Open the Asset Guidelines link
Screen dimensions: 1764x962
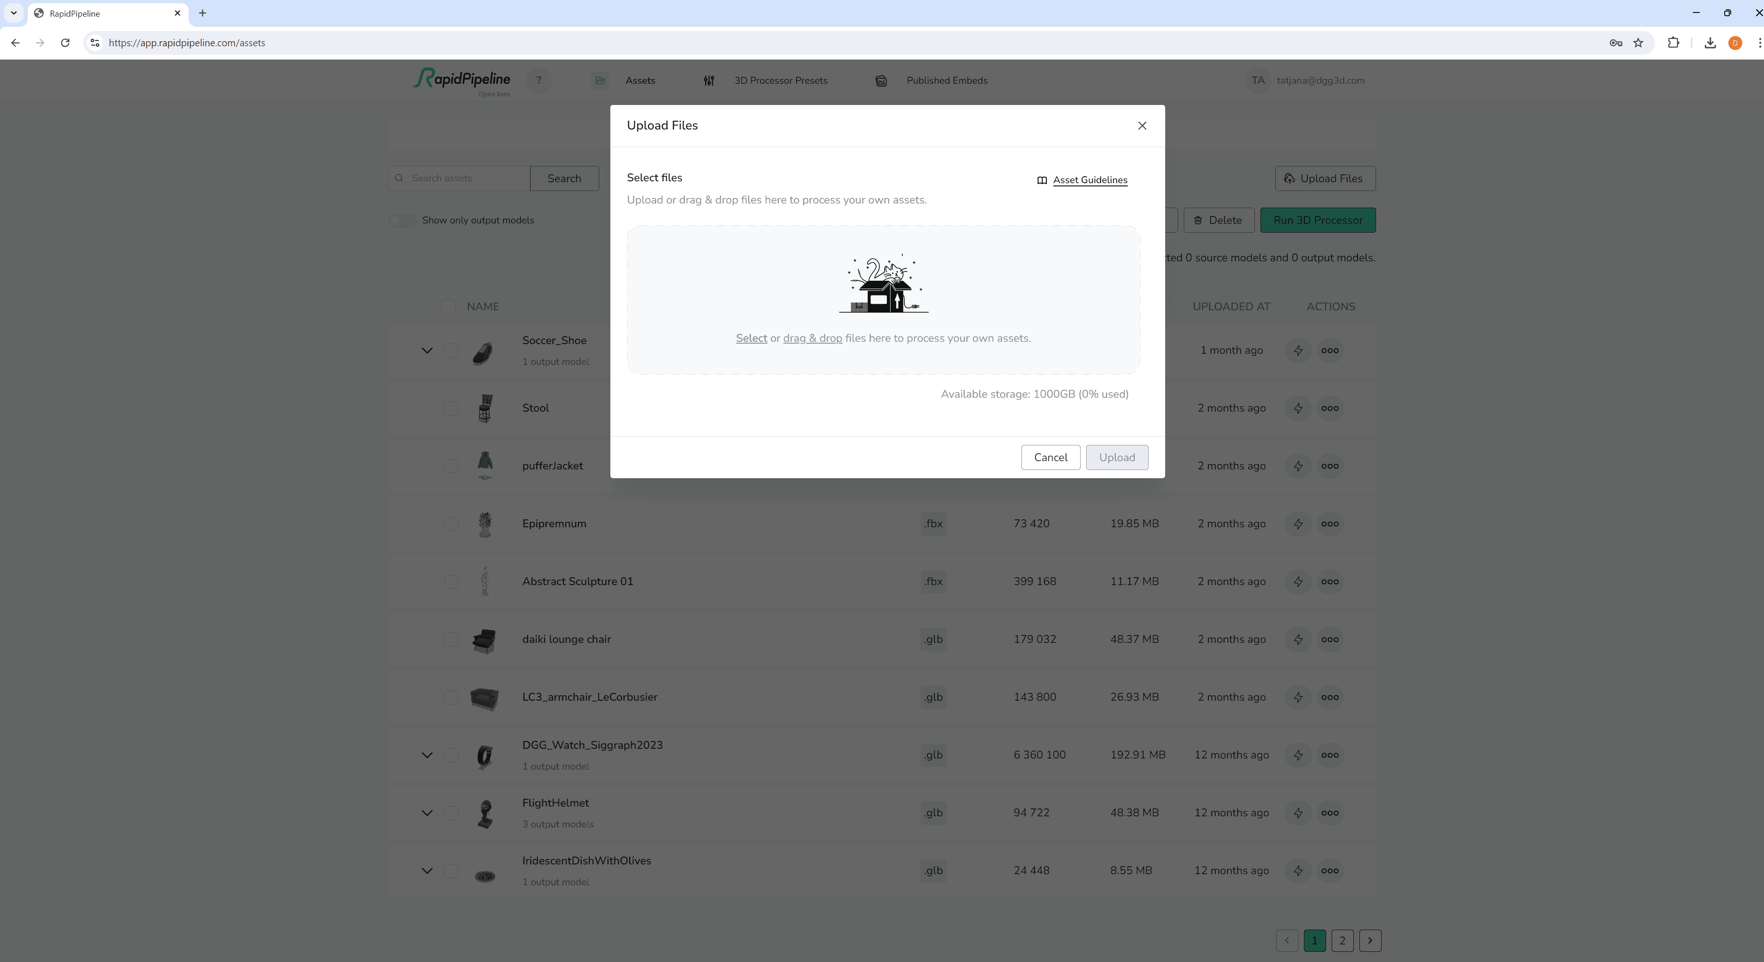point(1089,179)
